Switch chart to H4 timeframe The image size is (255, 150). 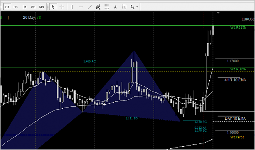(x=16, y=7)
